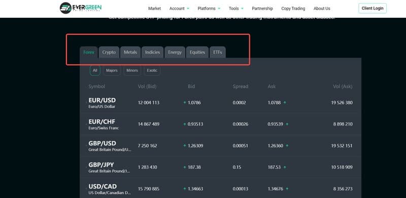Select the All filter pill

(x=95, y=70)
